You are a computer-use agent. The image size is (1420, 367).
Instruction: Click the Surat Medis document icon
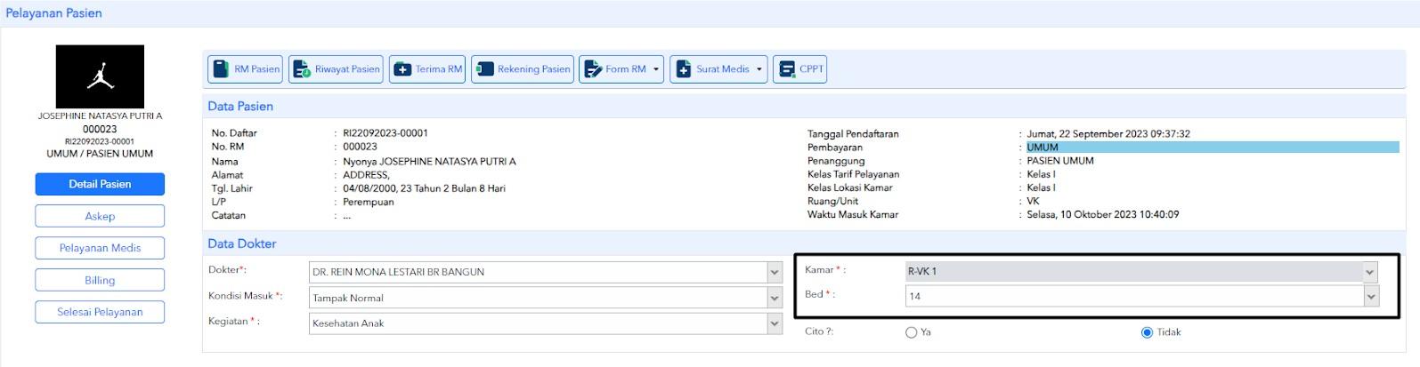pos(684,69)
